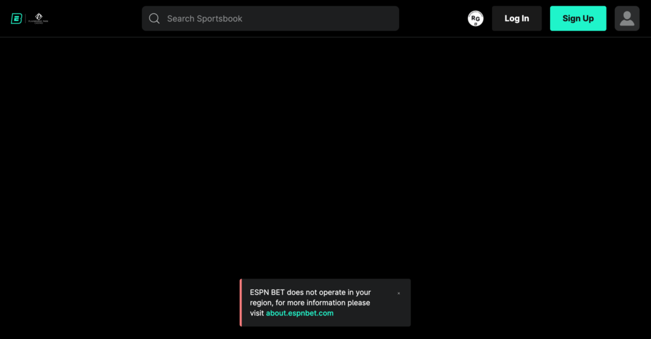Click the 'ESPN BET does not operate' message

pos(310,303)
